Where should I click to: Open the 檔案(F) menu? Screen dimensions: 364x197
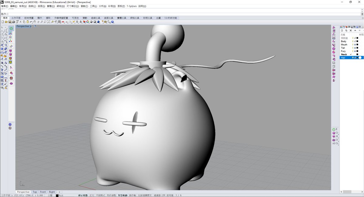pos(5,6)
